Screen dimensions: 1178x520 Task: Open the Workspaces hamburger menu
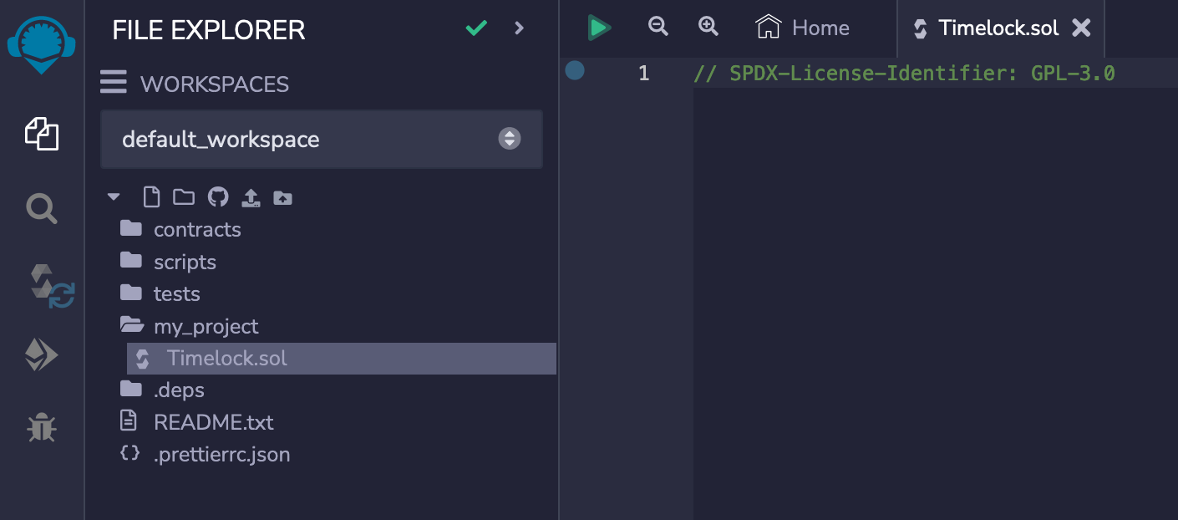coord(114,83)
